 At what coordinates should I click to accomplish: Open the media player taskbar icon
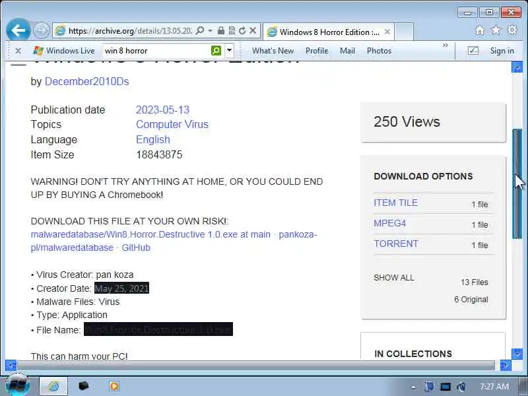coord(114,385)
